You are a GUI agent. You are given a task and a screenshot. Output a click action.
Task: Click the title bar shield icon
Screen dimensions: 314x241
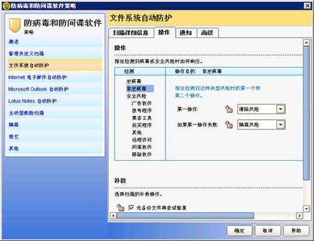[7, 6]
